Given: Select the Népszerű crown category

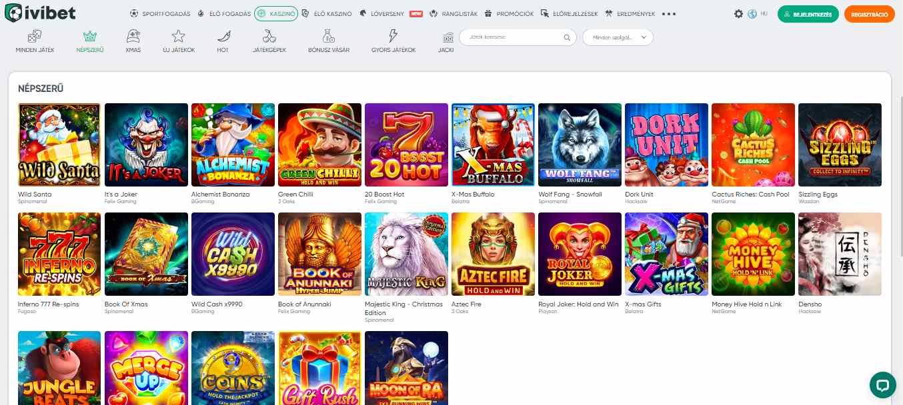Looking at the screenshot, I should point(89,41).
